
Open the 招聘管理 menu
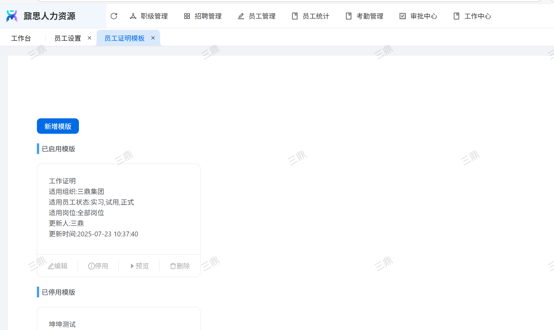(203, 16)
